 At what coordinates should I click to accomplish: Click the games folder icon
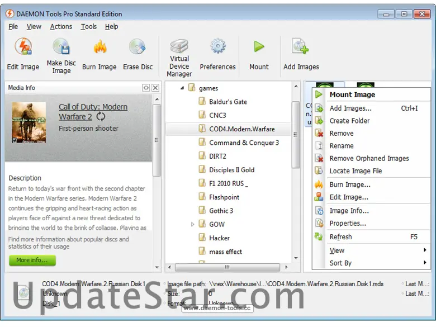[x=192, y=88]
